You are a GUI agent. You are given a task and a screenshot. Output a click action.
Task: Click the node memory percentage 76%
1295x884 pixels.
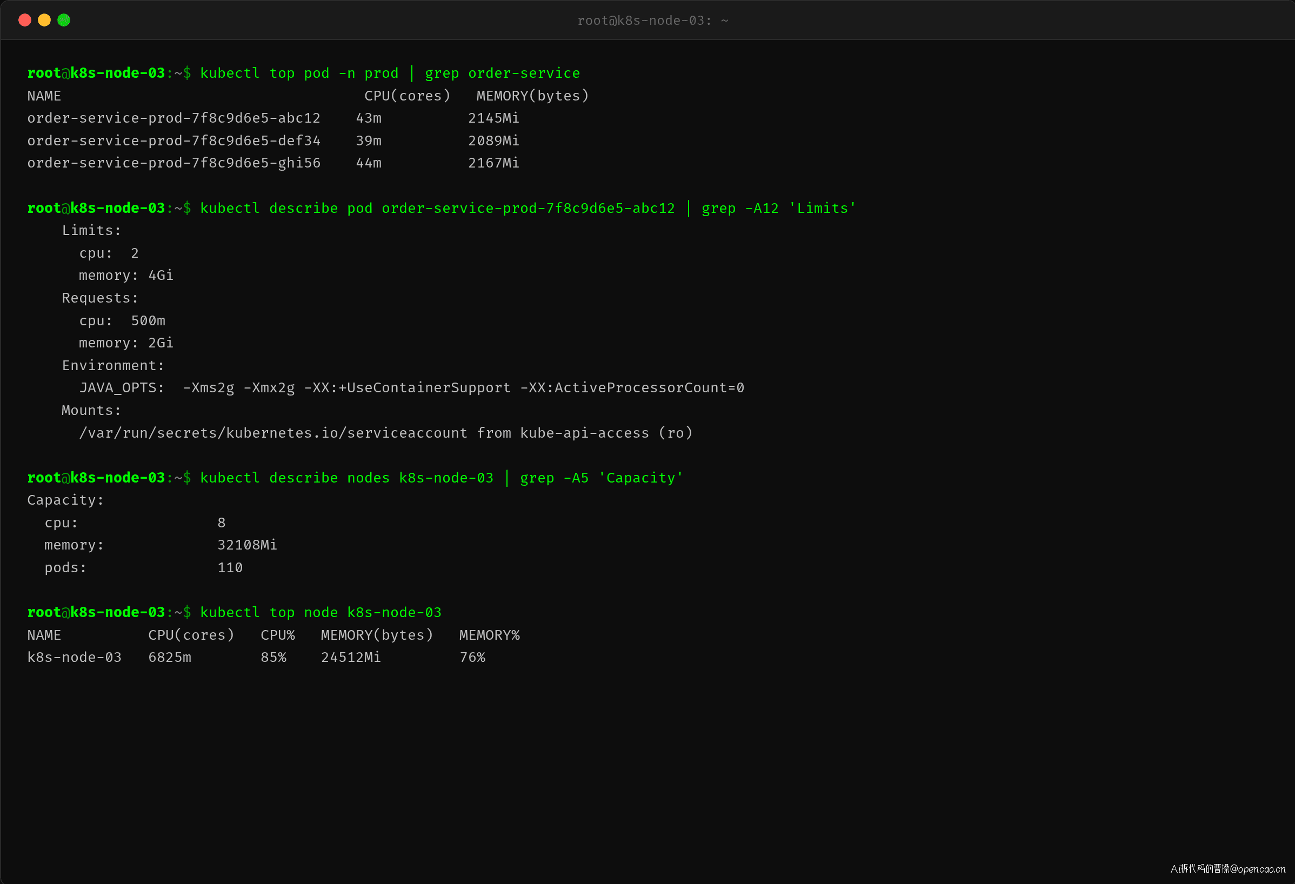click(x=472, y=658)
